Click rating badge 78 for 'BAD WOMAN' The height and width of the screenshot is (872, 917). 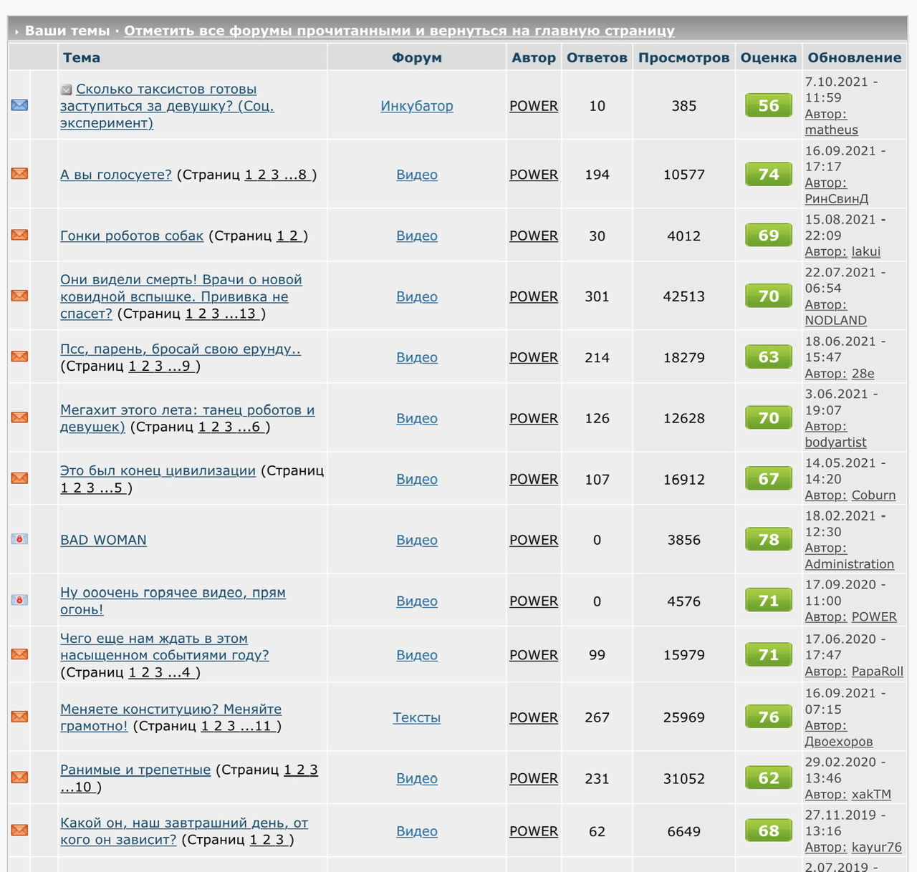(769, 540)
